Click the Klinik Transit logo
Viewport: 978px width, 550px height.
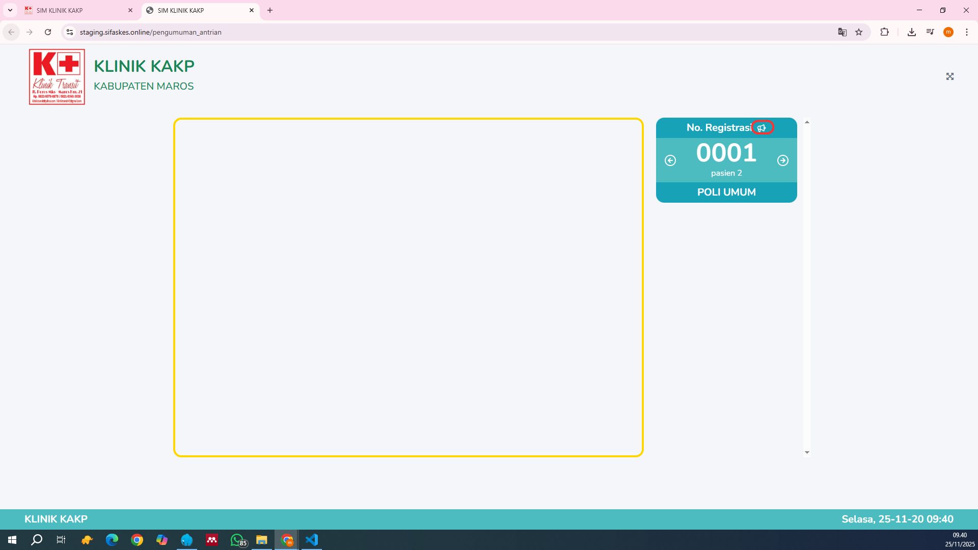pyautogui.click(x=57, y=77)
